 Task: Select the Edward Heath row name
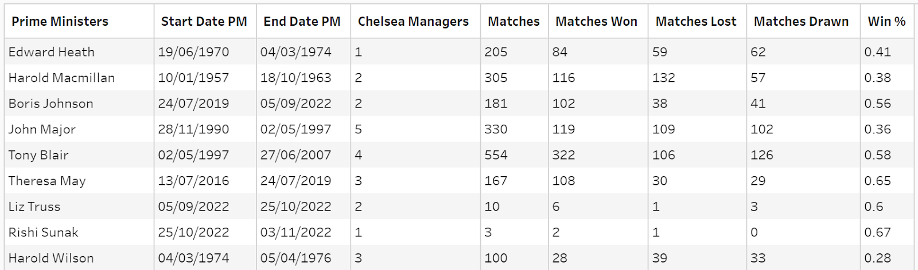click(x=52, y=52)
